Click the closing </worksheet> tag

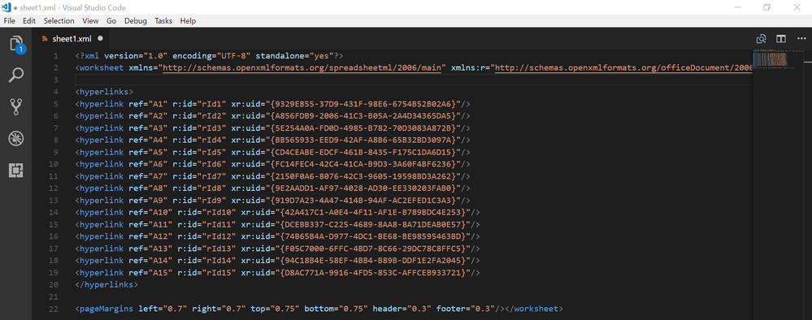tap(533, 309)
